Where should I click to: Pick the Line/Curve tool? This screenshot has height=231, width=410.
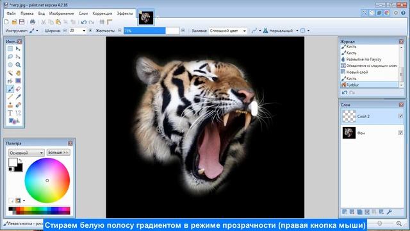pos(18,113)
